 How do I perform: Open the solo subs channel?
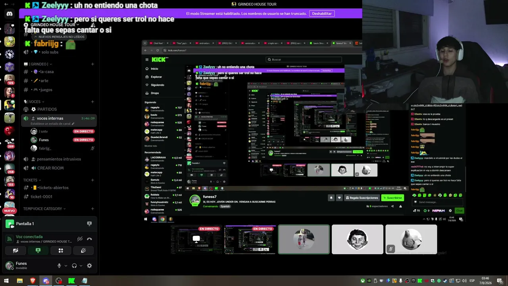pos(59,52)
